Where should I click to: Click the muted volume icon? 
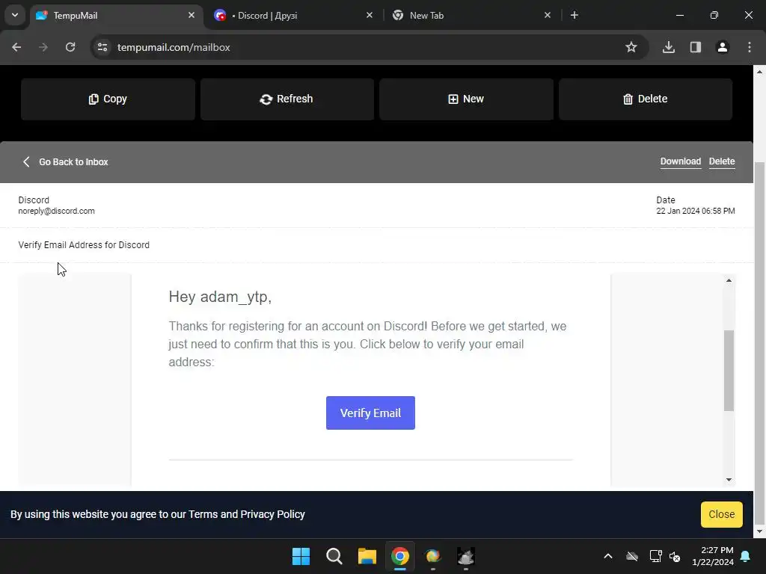[x=675, y=556]
